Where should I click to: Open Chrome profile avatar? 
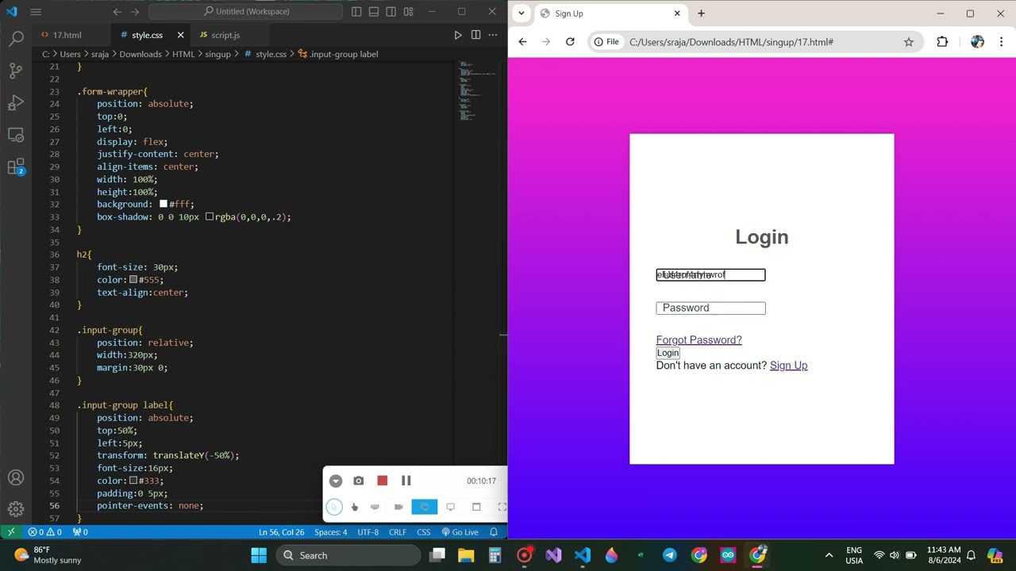[x=977, y=42]
